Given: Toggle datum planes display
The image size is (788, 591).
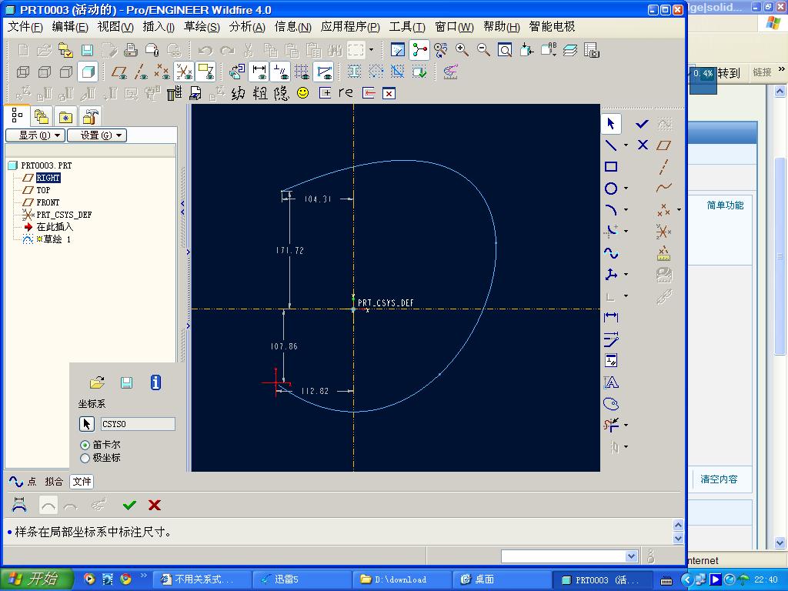Looking at the screenshot, I should tap(119, 72).
